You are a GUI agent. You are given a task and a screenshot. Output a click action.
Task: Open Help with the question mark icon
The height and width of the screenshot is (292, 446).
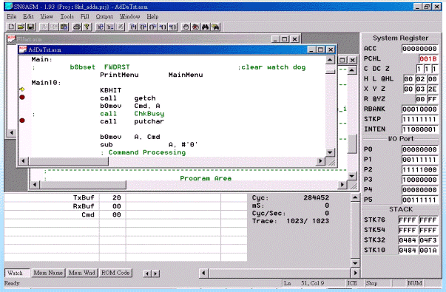point(87,27)
